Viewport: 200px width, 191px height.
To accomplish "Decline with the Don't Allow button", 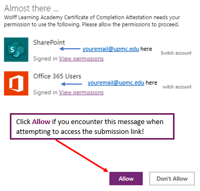I will point(172,179).
